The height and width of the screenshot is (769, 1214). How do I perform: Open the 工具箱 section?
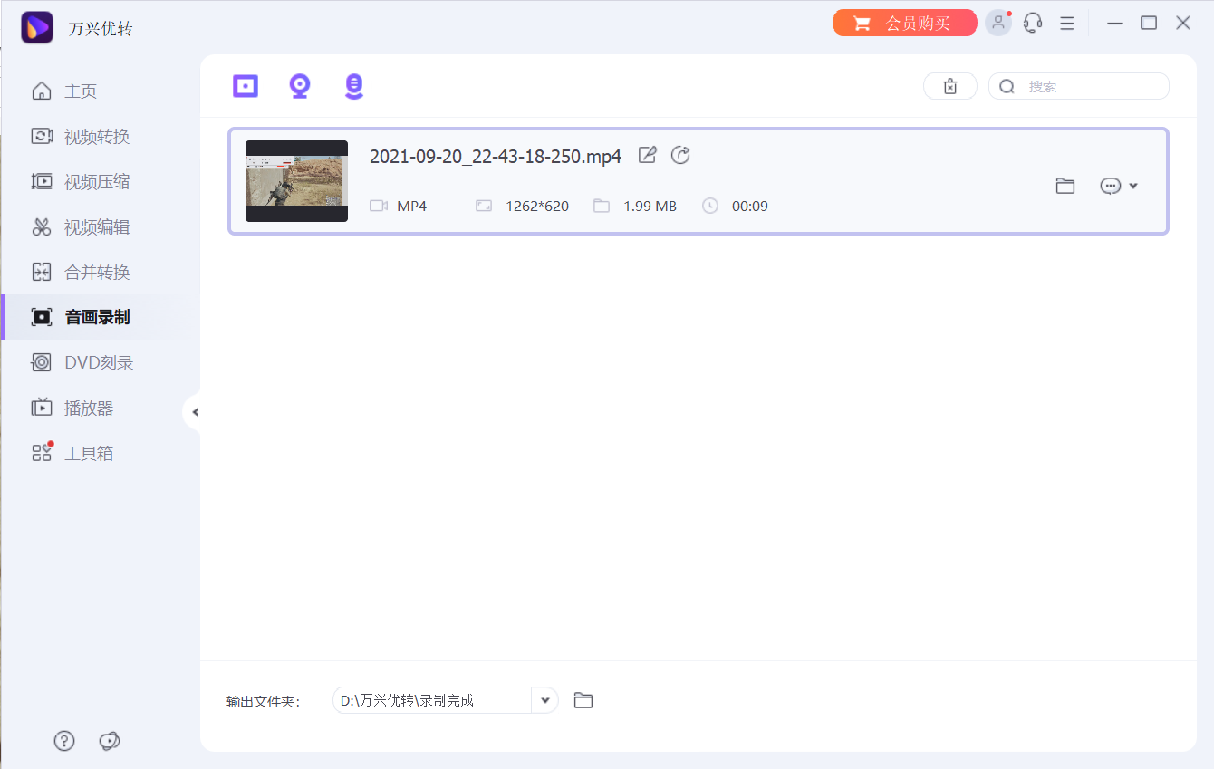[90, 453]
